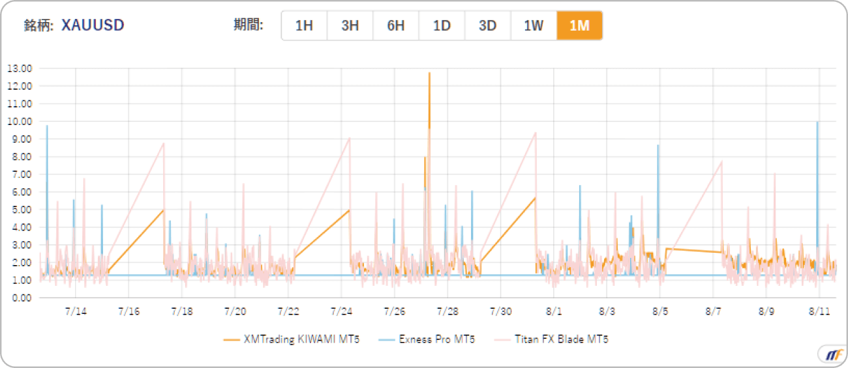
Task: Click the 8/1 date label
Action: (x=554, y=311)
